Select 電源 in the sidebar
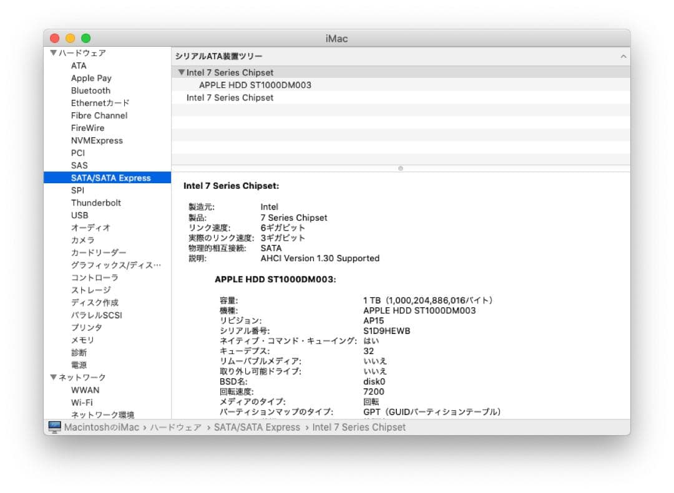 [x=79, y=365]
